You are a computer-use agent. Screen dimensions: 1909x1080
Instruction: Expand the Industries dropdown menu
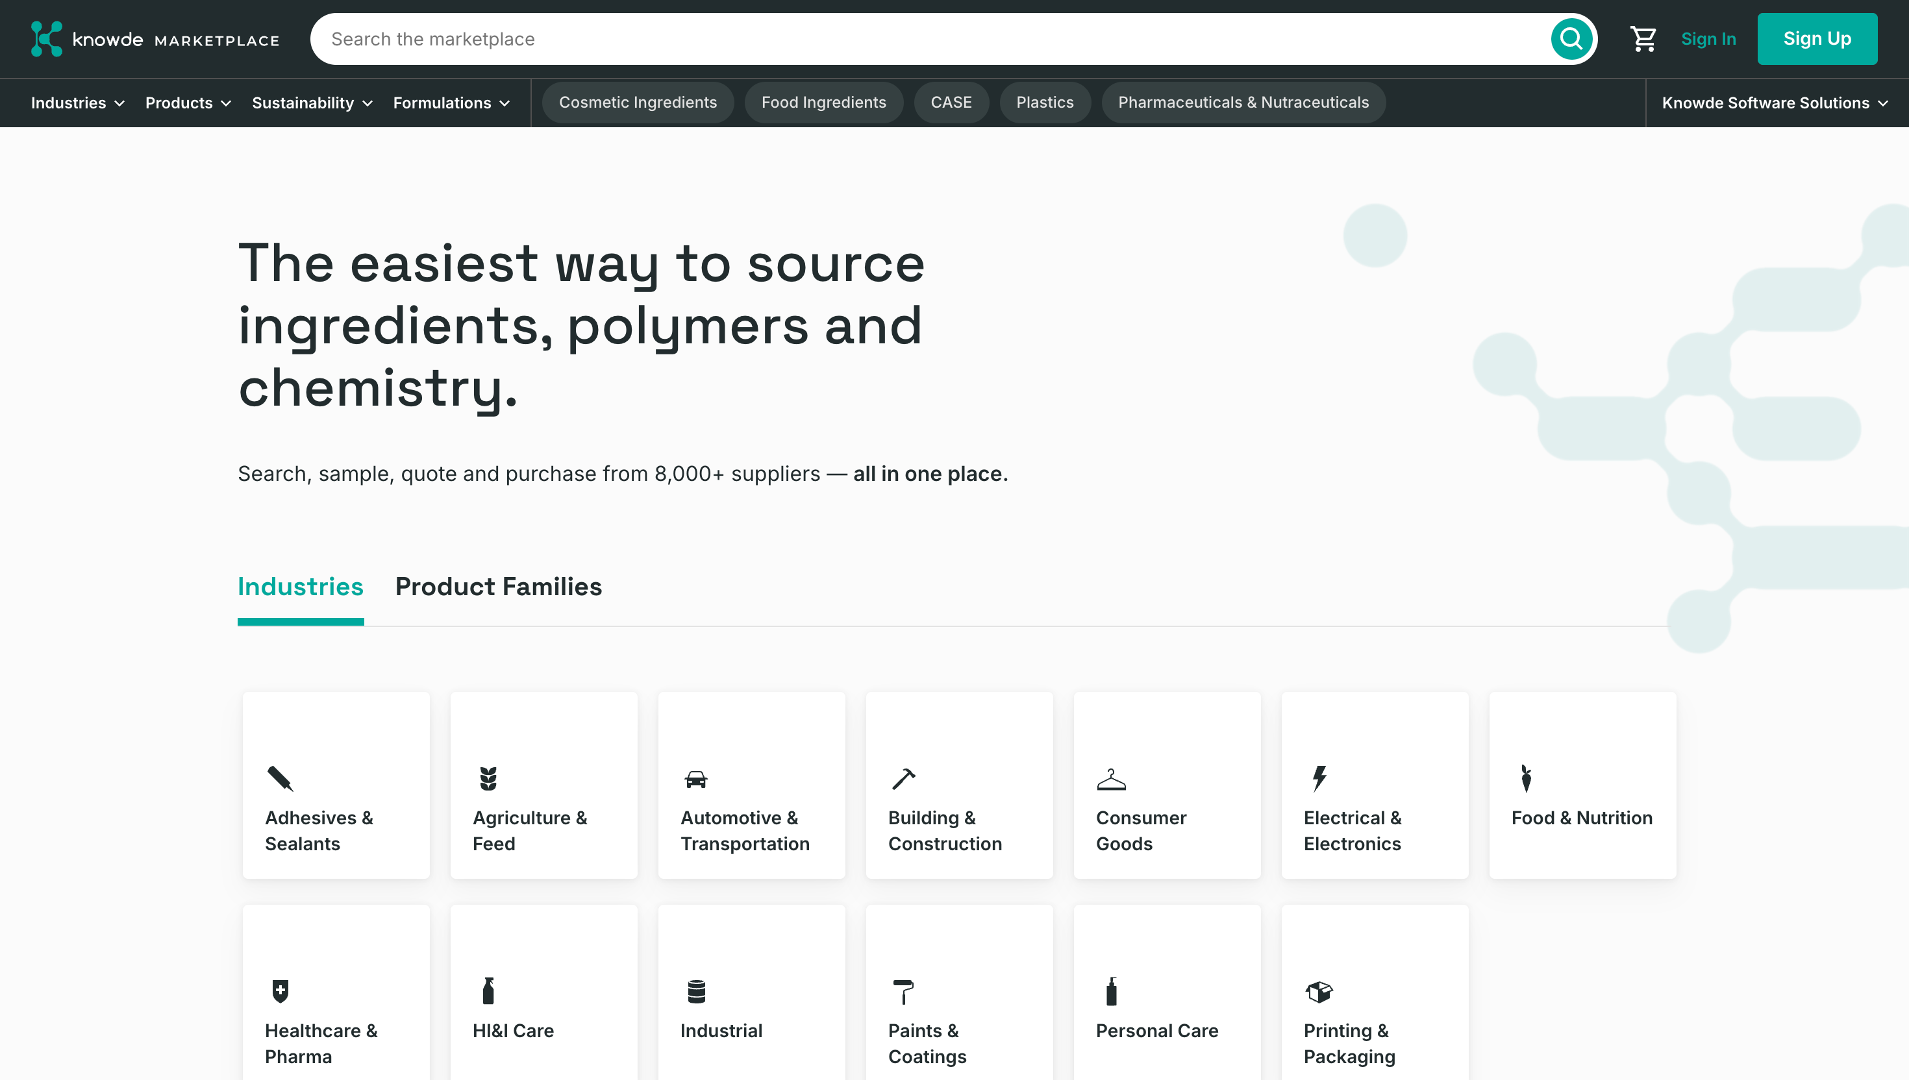tap(77, 103)
